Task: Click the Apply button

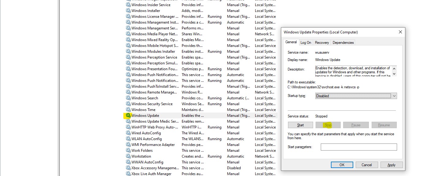Action: coord(391,165)
